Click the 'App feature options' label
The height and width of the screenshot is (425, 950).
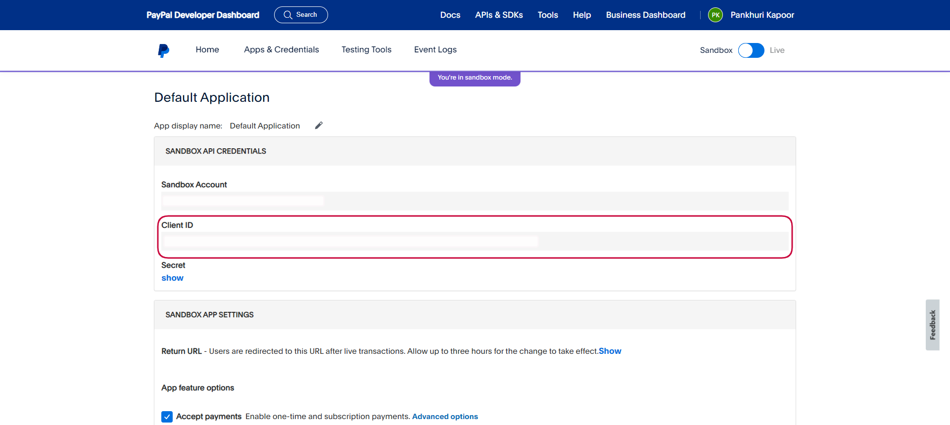tap(197, 388)
